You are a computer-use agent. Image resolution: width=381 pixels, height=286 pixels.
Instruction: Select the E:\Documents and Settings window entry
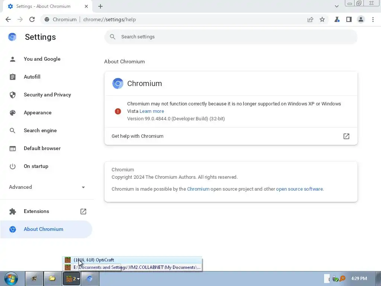tap(132, 267)
